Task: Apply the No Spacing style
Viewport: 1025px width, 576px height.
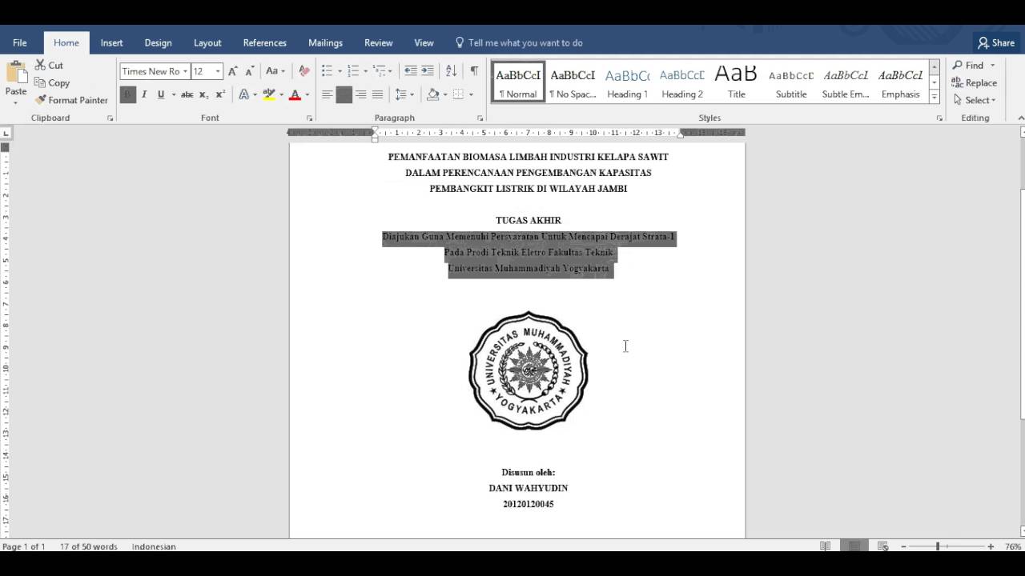Action: [573, 83]
